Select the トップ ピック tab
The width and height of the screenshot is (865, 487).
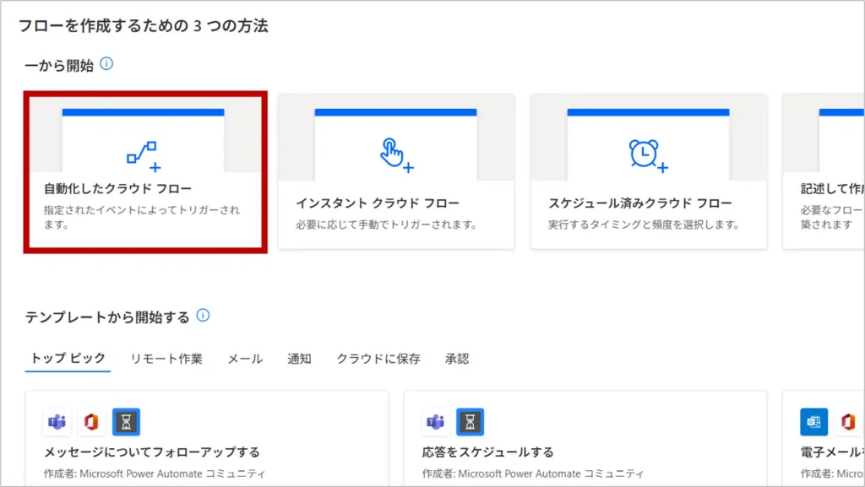pos(68,359)
